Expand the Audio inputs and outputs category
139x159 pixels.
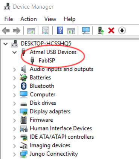pos(15,69)
